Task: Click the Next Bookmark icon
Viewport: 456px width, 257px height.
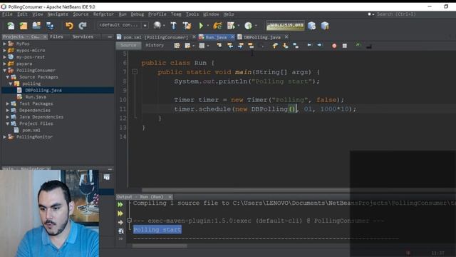Action: tap(285, 46)
